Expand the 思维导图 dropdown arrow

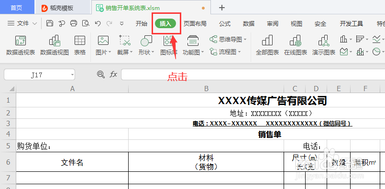point(245,40)
